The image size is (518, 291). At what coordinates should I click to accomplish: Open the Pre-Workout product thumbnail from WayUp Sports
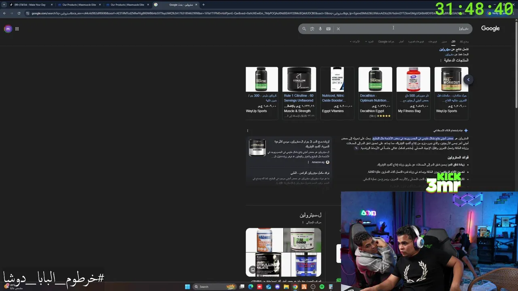(451, 79)
